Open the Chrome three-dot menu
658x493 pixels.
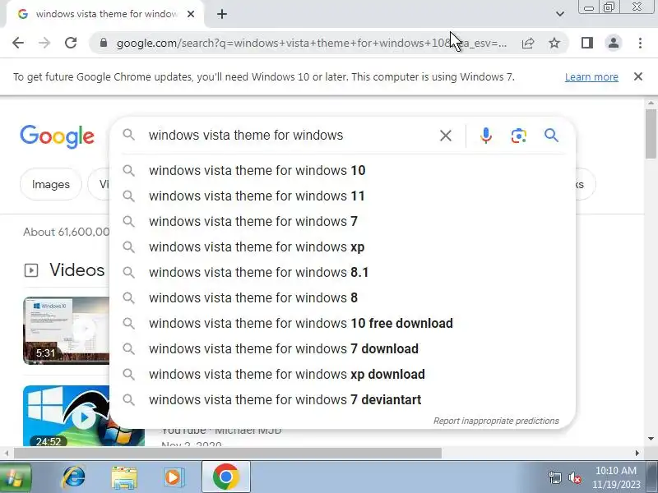click(640, 43)
